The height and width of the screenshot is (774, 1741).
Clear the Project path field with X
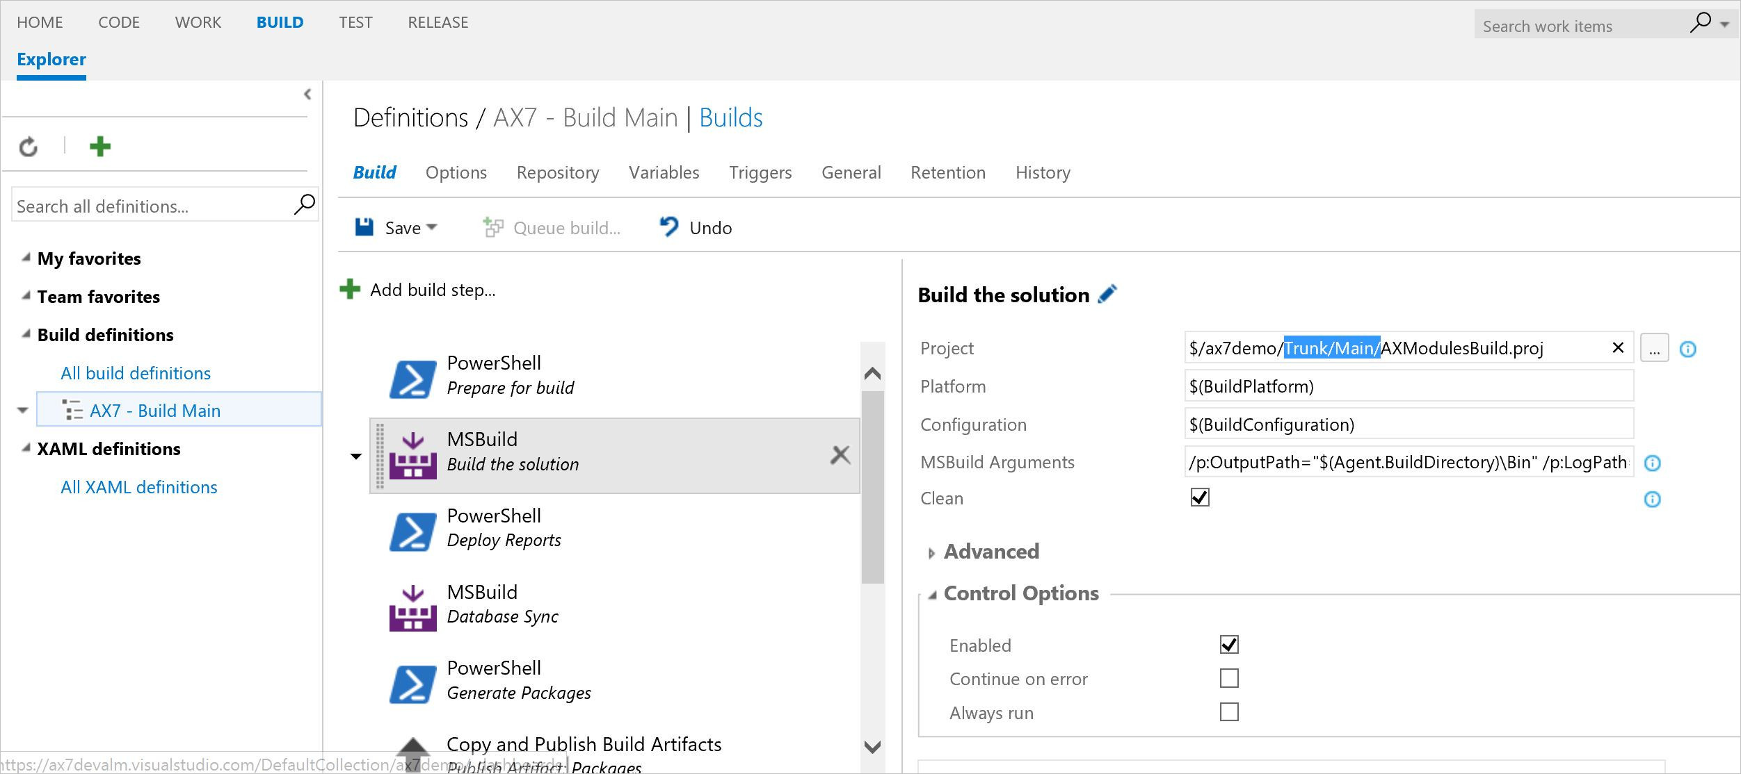click(x=1618, y=347)
